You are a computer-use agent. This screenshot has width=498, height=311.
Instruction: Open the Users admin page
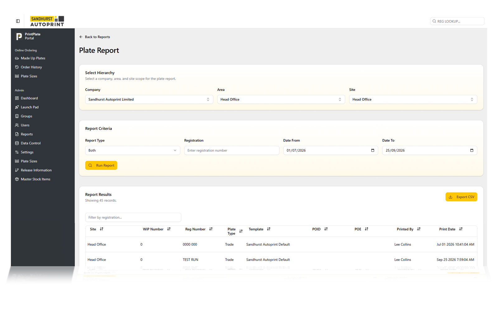[x=25, y=125]
